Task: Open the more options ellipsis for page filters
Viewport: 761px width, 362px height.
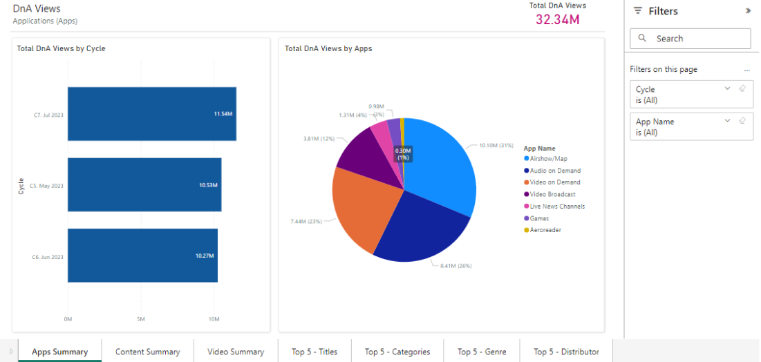Action: click(x=746, y=70)
